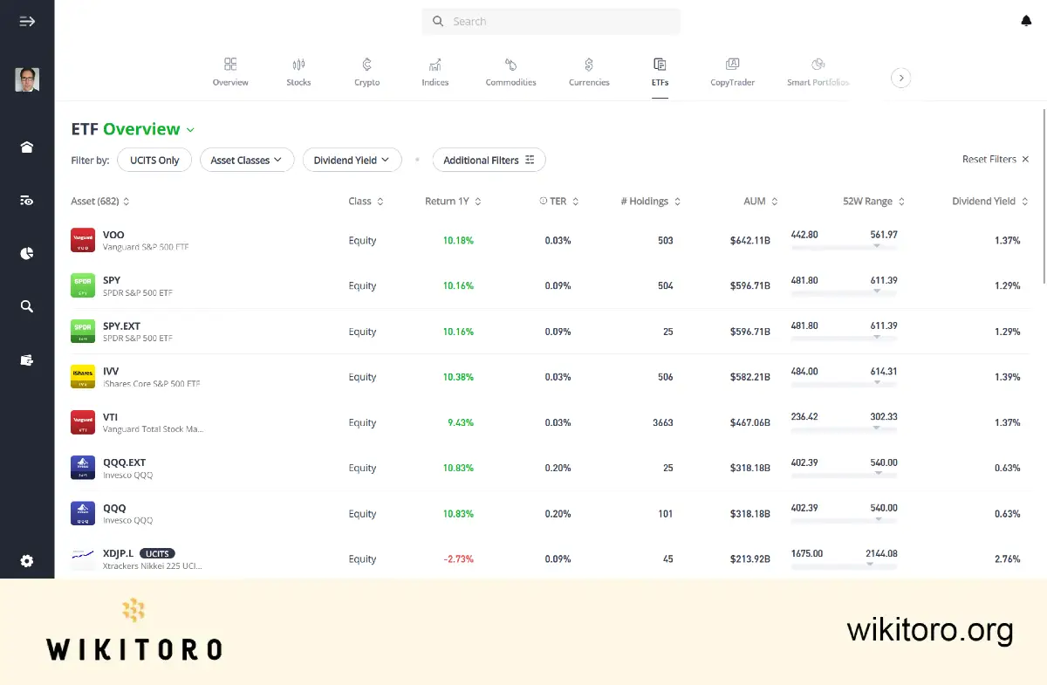Click the XDJP.L Xtrackers logo

83,558
